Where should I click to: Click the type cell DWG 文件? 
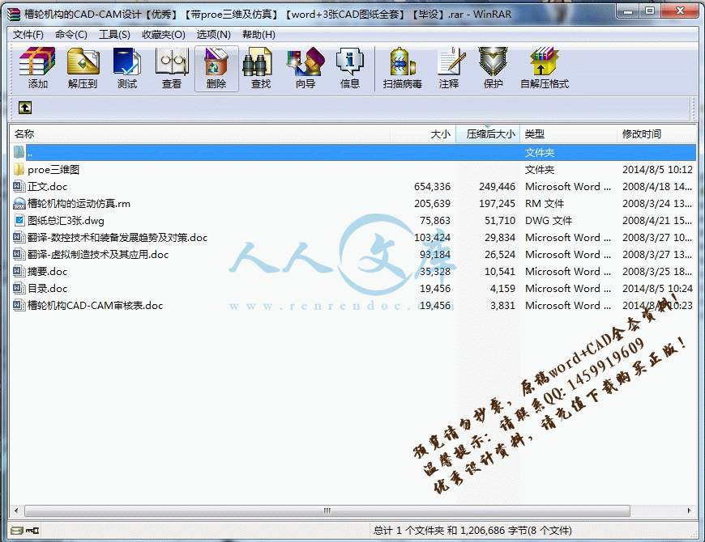click(x=548, y=221)
